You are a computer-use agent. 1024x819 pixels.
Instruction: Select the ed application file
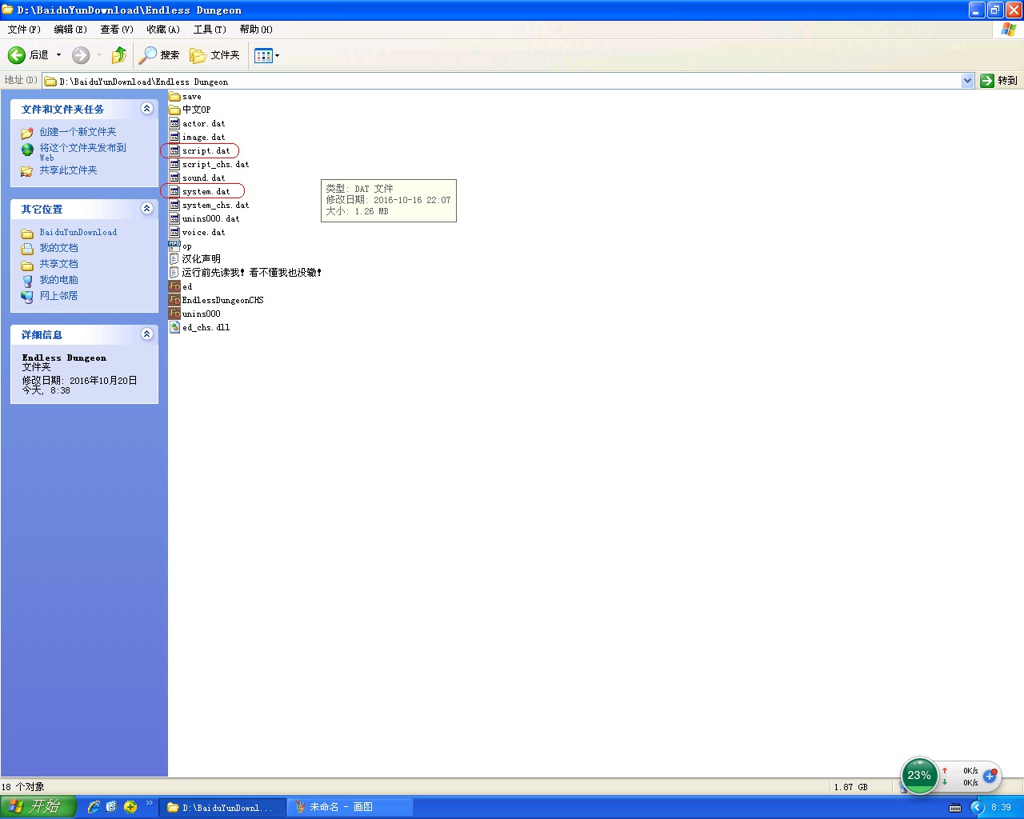coord(181,286)
